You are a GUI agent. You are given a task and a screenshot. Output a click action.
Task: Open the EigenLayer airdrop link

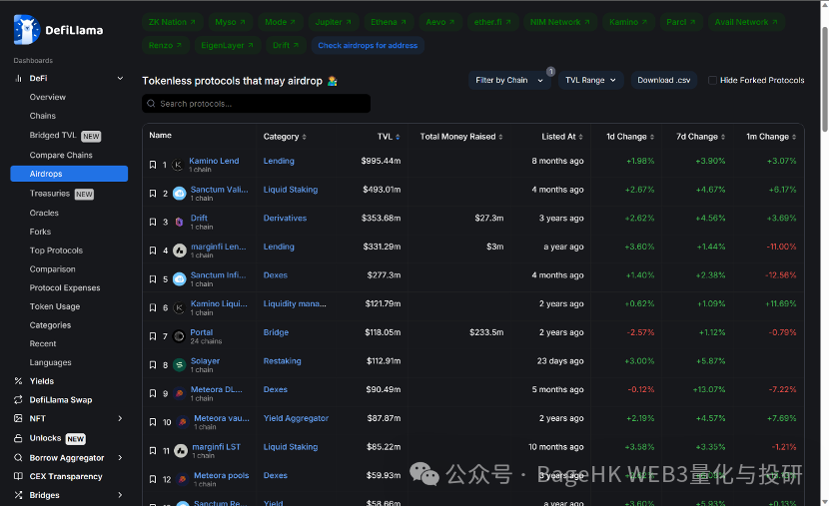pyautogui.click(x=227, y=46)
